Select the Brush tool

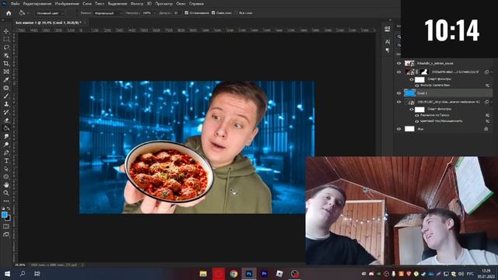tap(6, 96)
